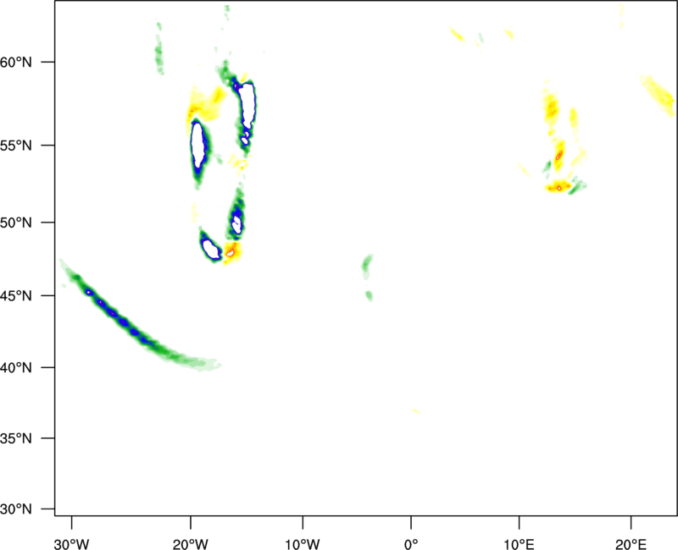
Task: Click the 10°W longitude label
Action: click(303, 544)
